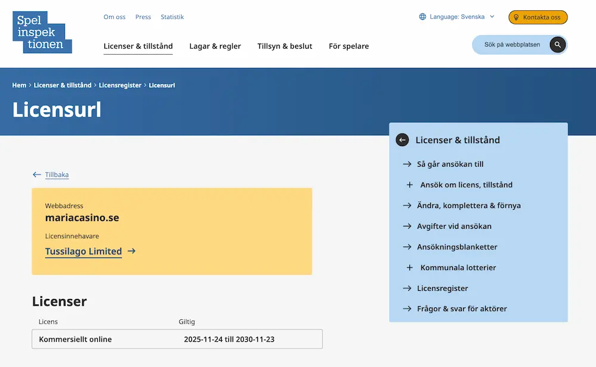
Task: Click the Kontakta oss button
Action: [x=538, y=17]
